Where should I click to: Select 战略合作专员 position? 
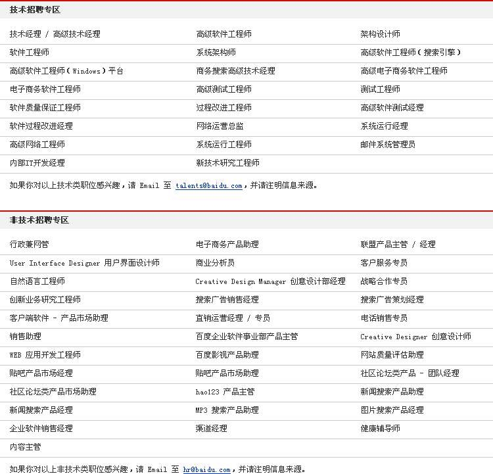(x=385, y=281)
